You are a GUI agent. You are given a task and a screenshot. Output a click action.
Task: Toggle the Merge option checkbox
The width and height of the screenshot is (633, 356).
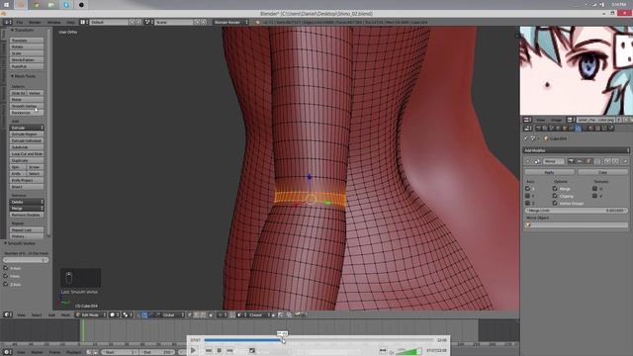point(555,189)
